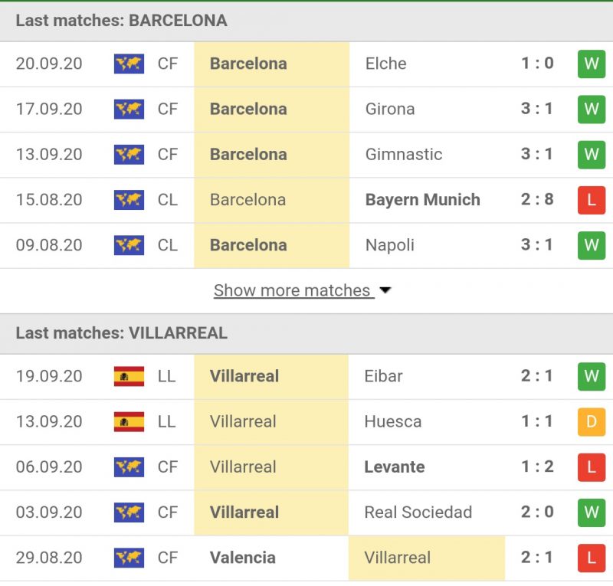Click the Show more matches link
This screenshot has height=586, width=613.
(x=292, y=291)
